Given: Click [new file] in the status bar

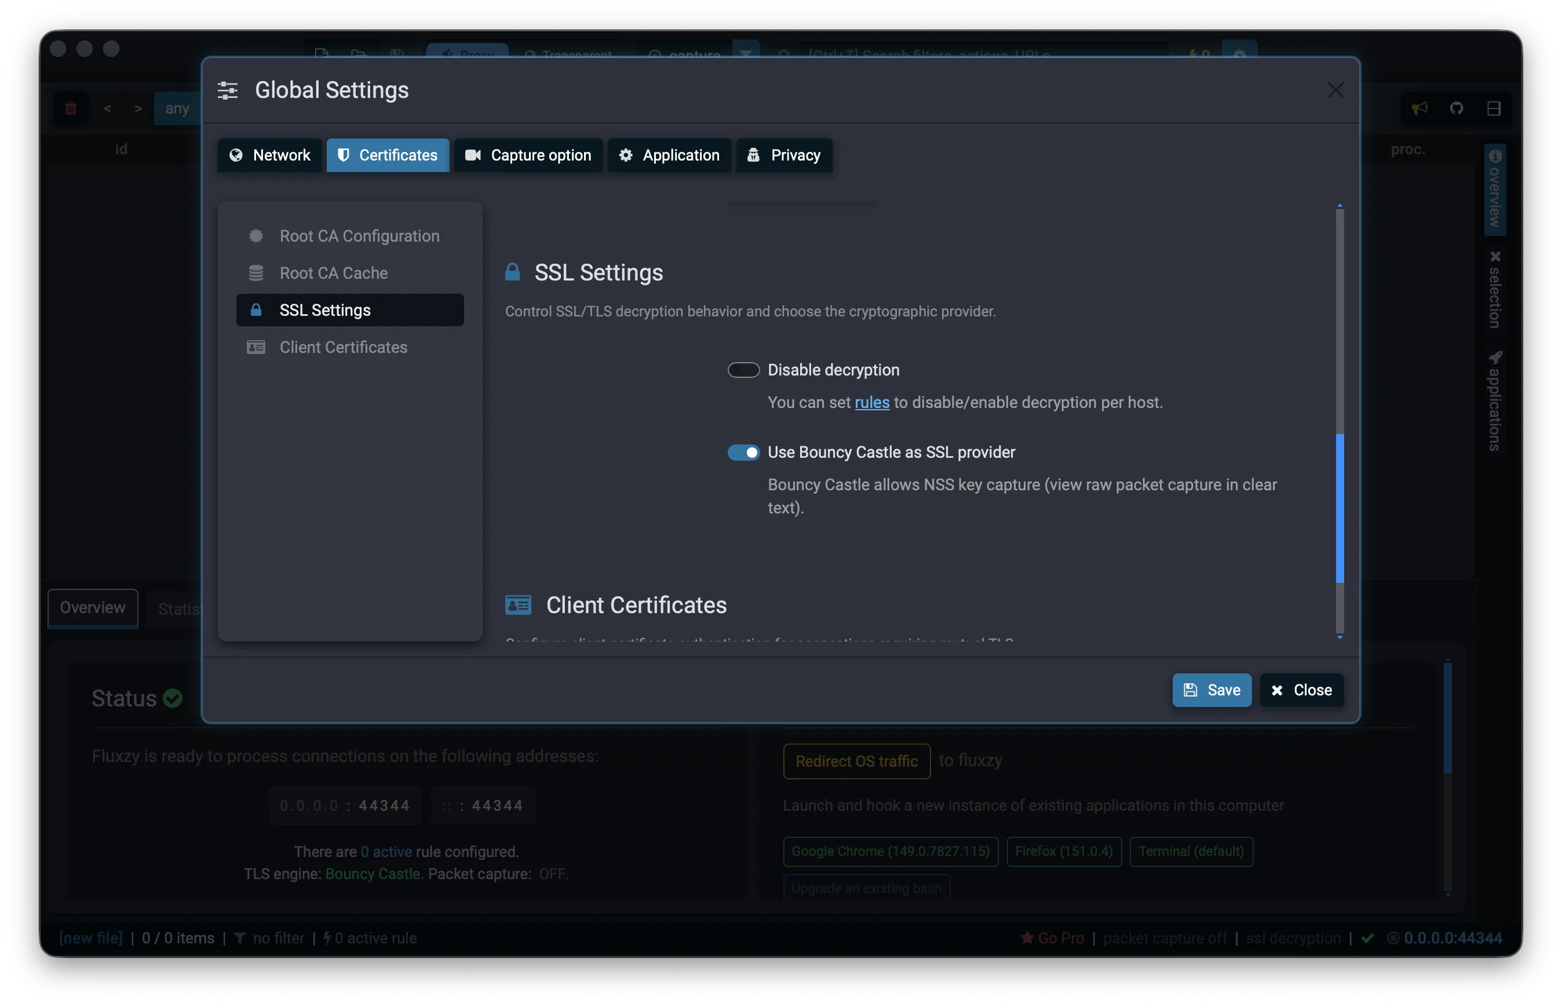Looking at the screenshot, I should click(91, 938).
